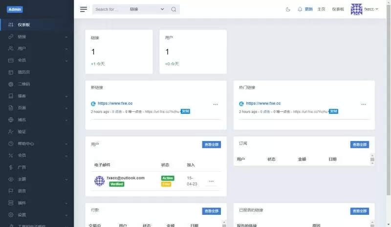Viewport: 391px width, 227px height.
Task: Click the Active status badge
Action: [x=168, y=178]
